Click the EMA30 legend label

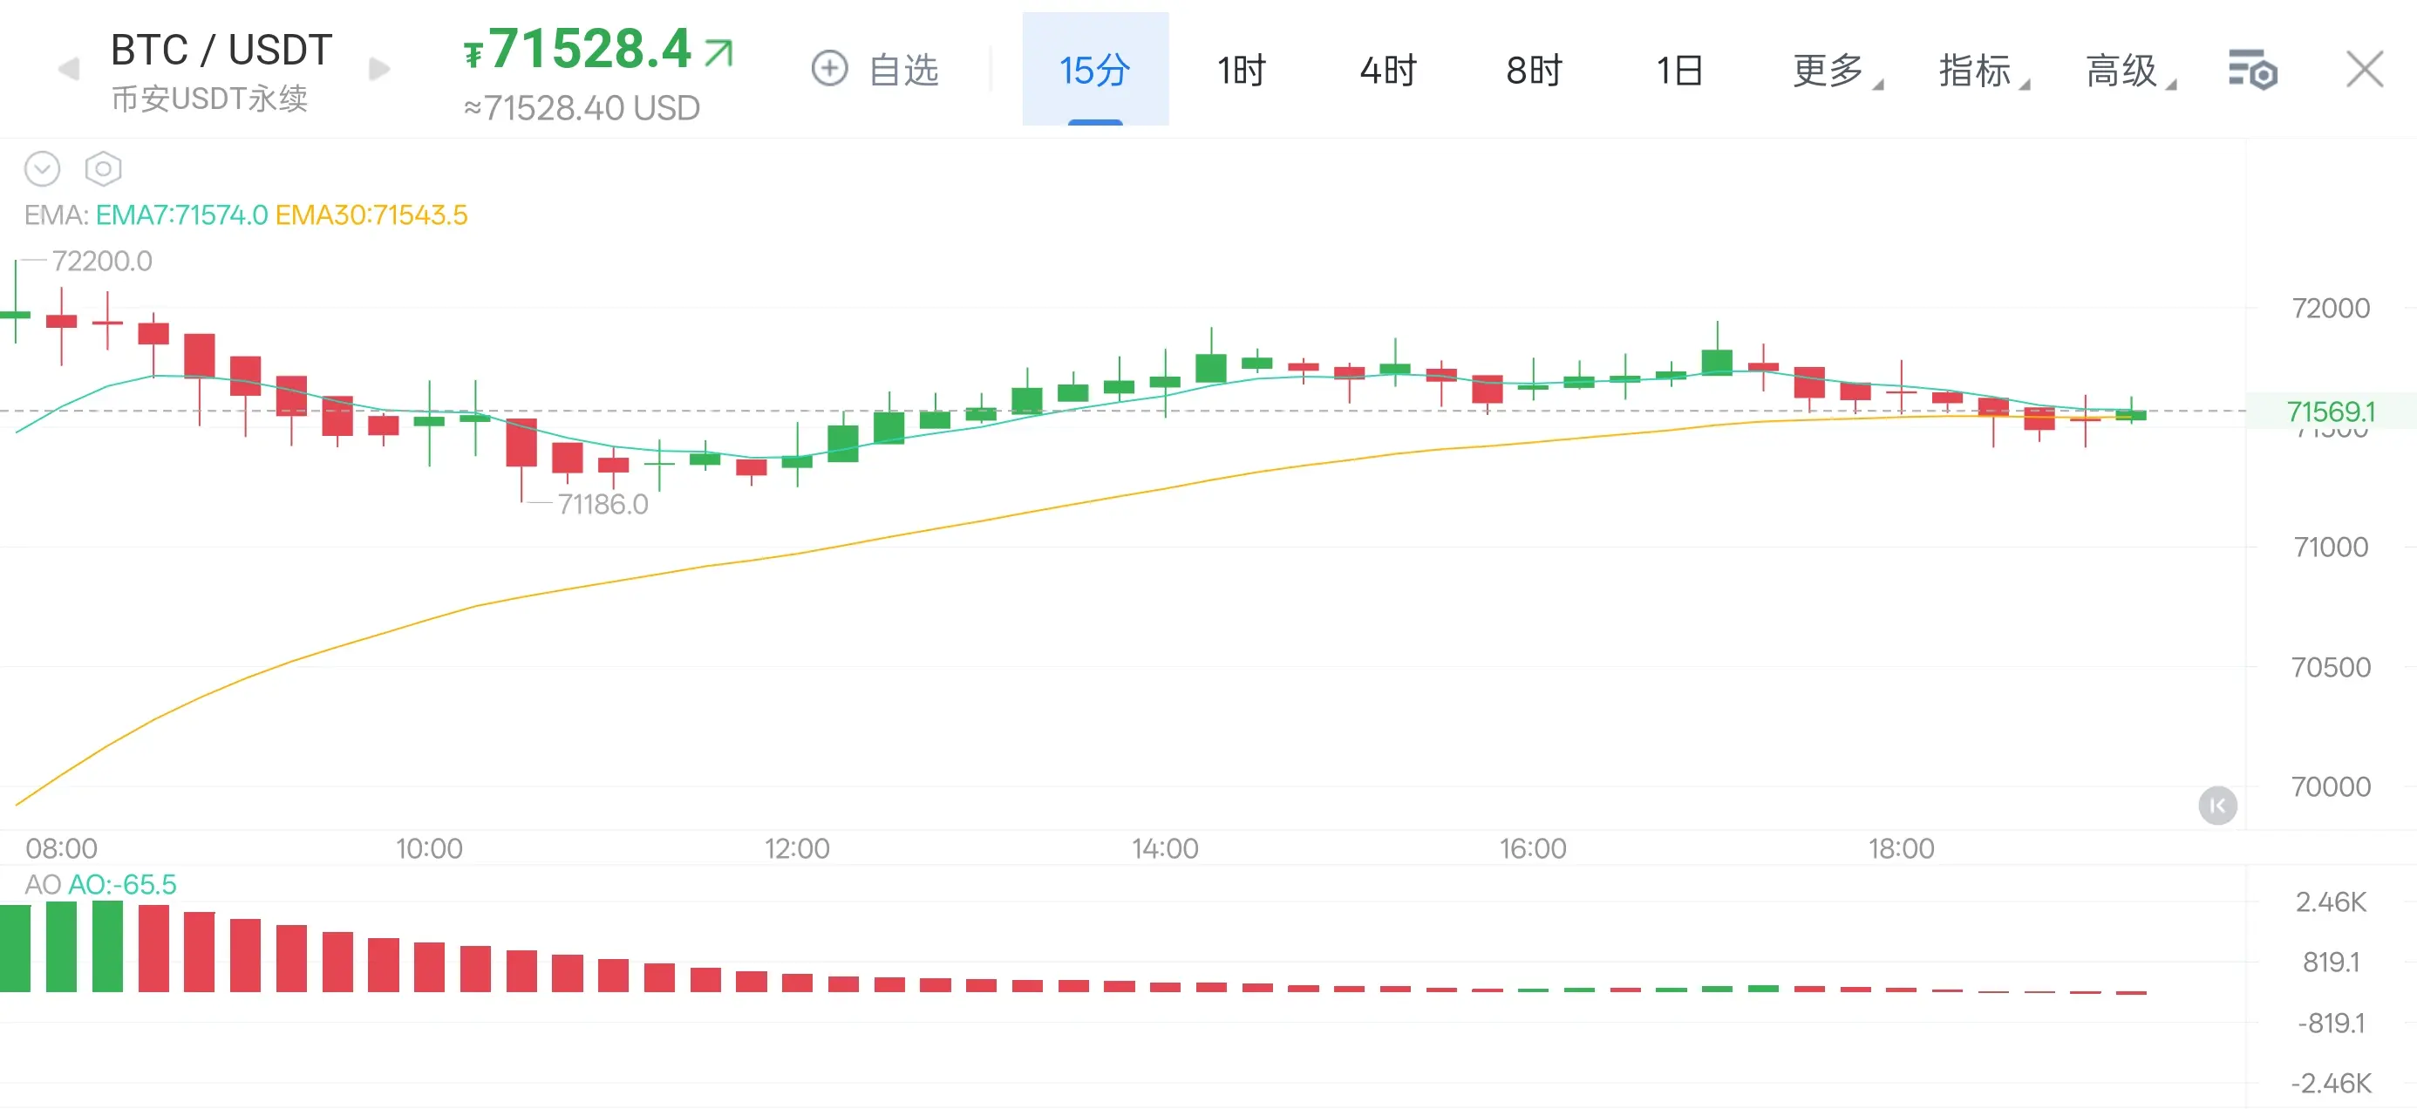coord(371,214)
